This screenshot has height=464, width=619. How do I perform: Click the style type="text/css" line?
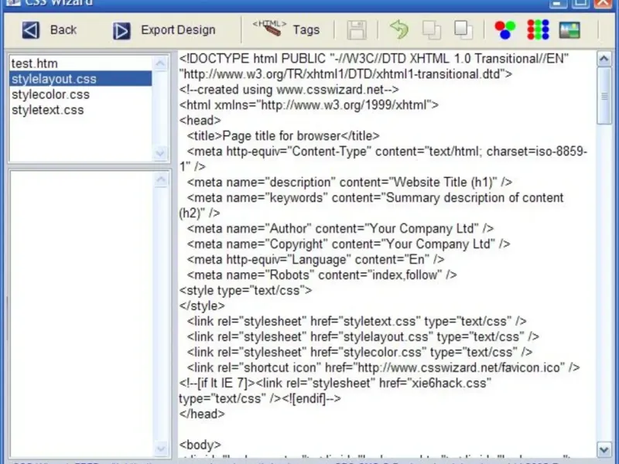coord(245,291)
